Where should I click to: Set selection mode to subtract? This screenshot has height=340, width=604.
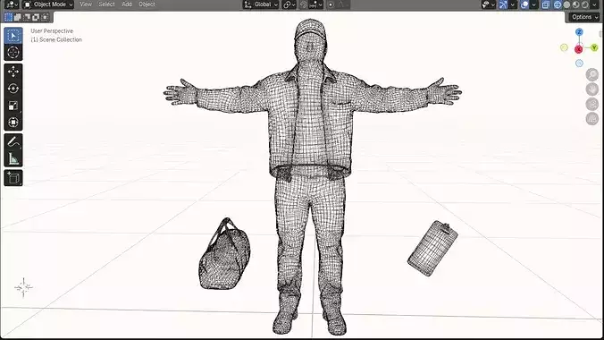click(27, 17)
